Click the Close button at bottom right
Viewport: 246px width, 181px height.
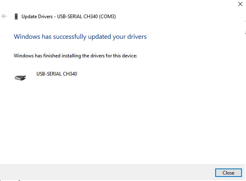point(229,173)
